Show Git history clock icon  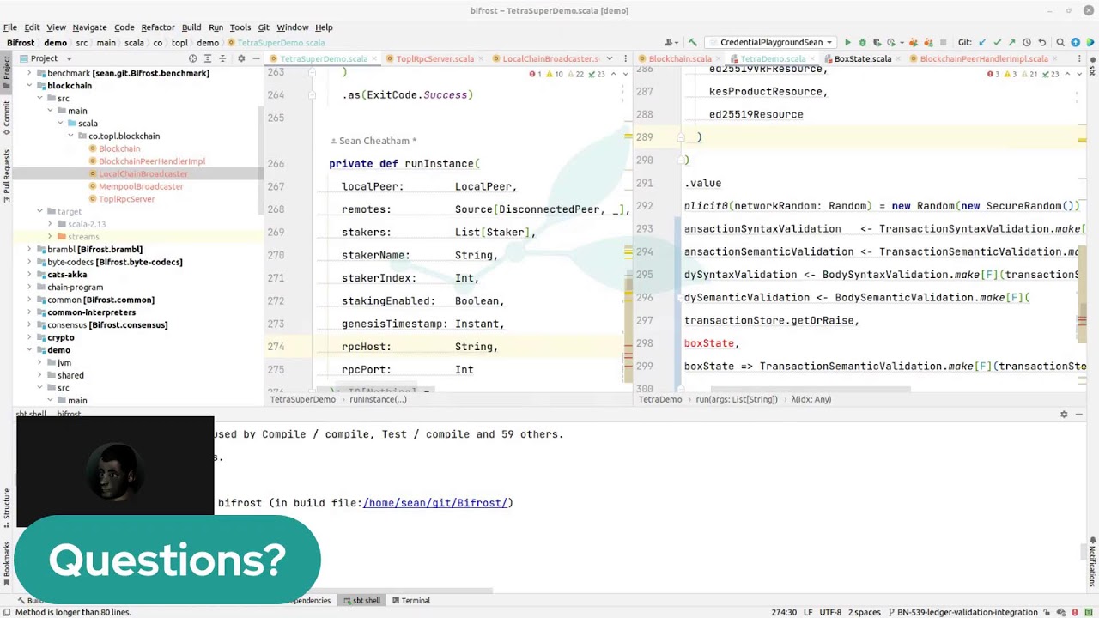(1027, 42)
